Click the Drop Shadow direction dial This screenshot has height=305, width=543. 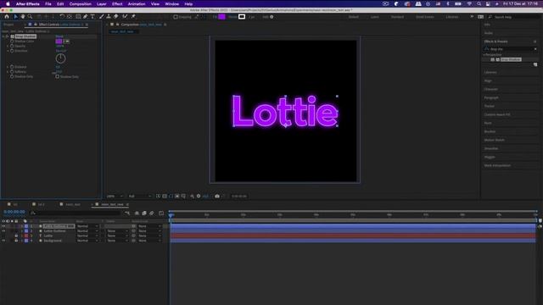click(60, 58)
